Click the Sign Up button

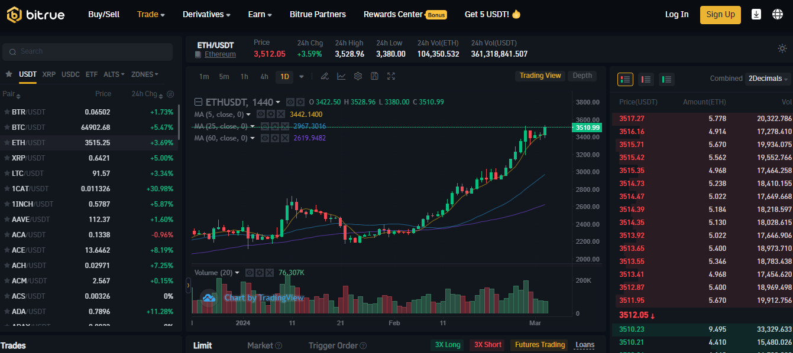(720, 14)
